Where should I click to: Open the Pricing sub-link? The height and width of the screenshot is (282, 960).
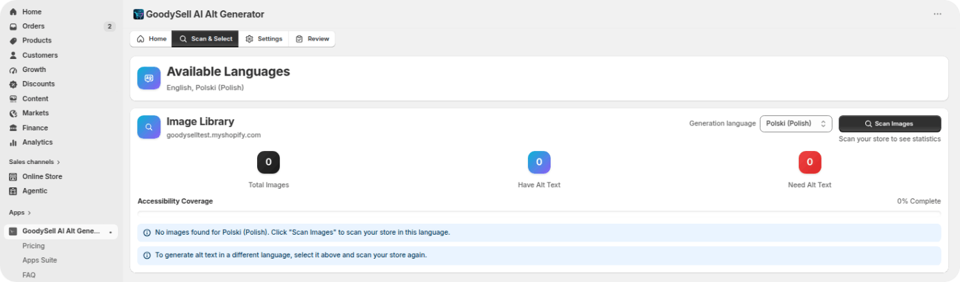coord(34,246)
